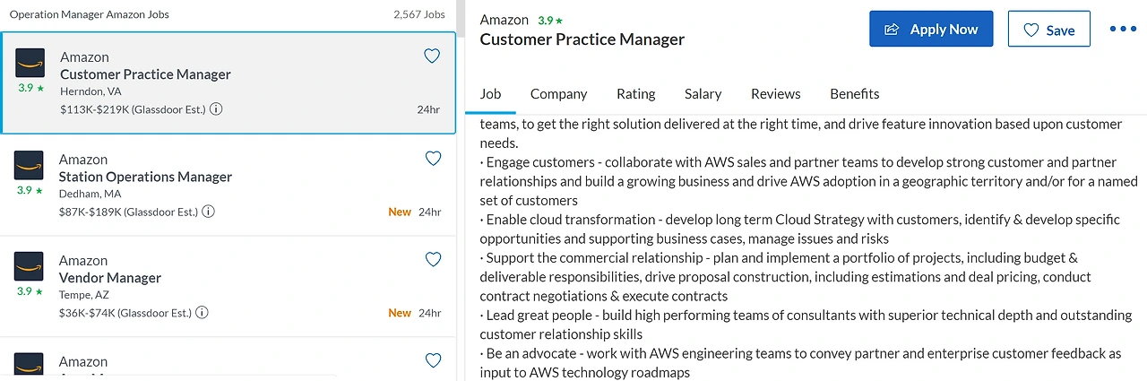The width and height of the screenshot is (1147, 381).
Task: Click info icon beside $87K-$189K salary estimate
Action: pos(208,212)
